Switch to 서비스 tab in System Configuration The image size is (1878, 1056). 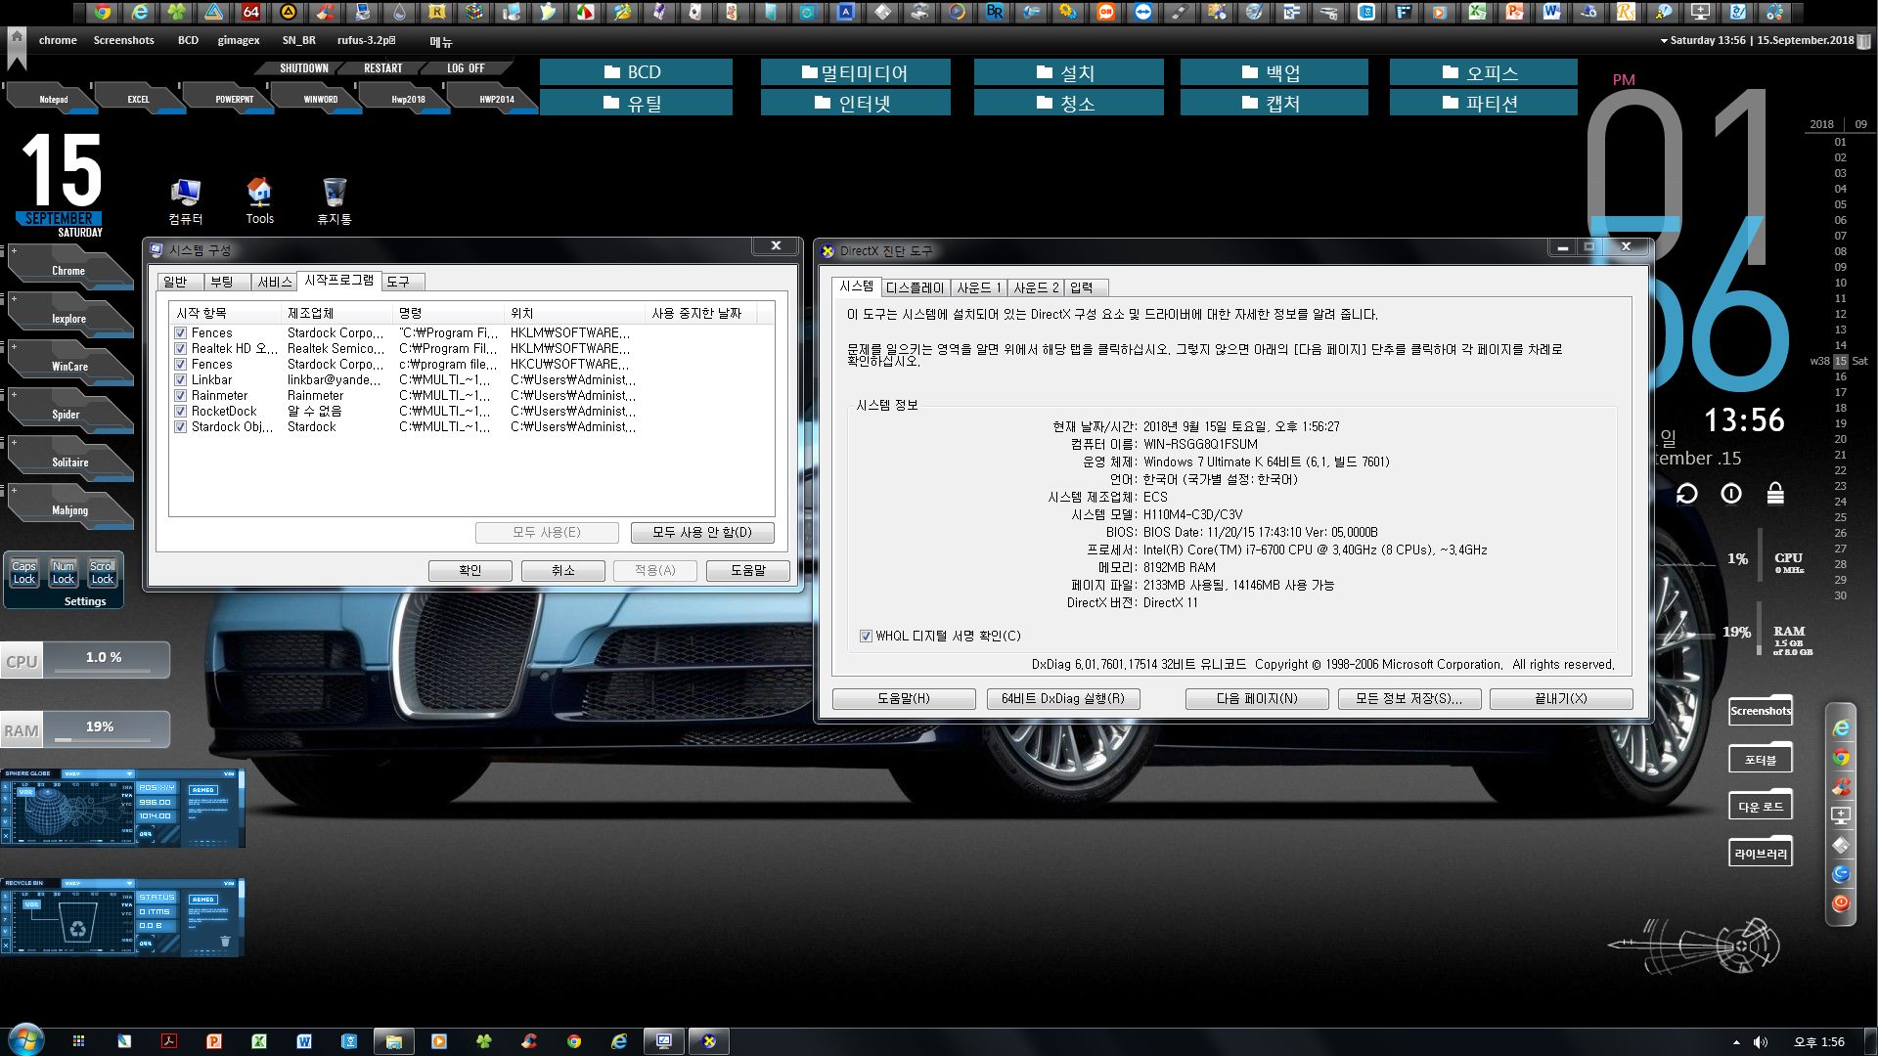coord(274,283)
